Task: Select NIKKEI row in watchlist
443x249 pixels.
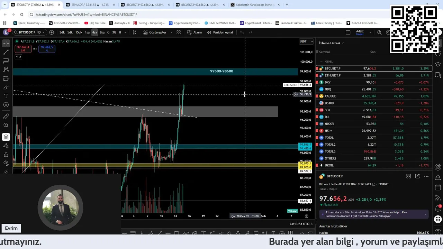Action: click(x=374, y=124)
